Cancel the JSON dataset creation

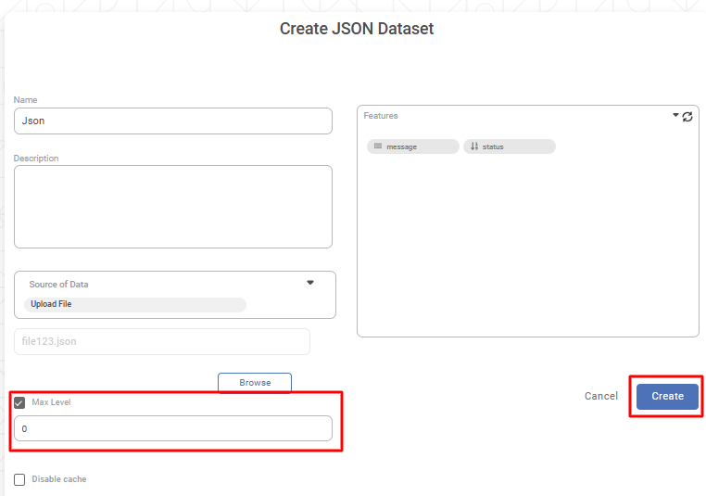pyautogui.click(x=600, y=396)
